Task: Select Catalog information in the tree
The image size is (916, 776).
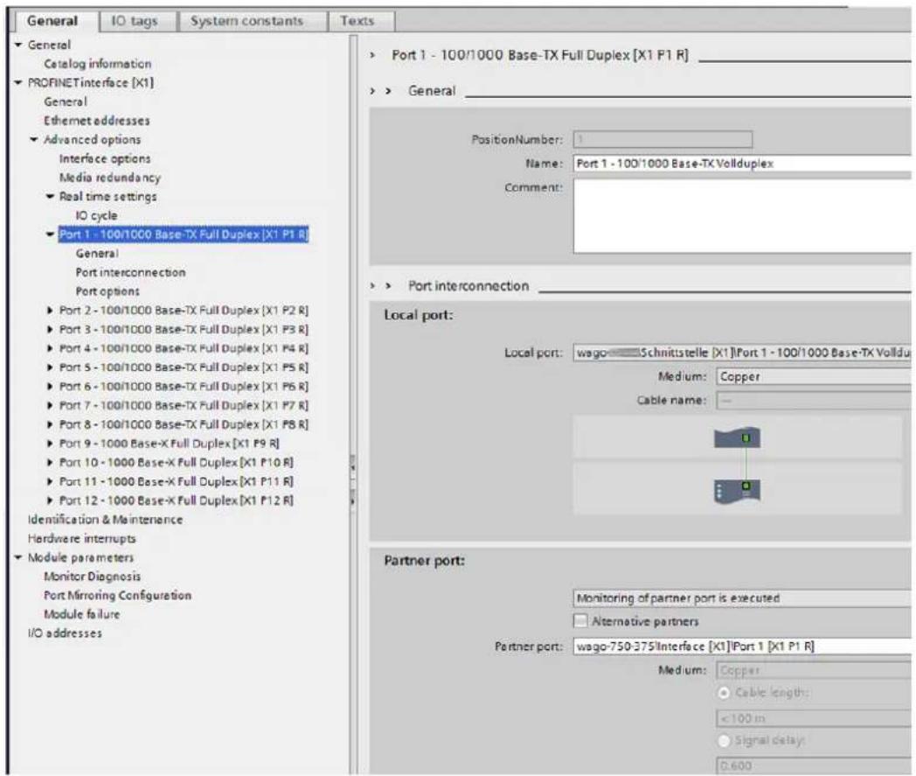Action: pos(98,64)
